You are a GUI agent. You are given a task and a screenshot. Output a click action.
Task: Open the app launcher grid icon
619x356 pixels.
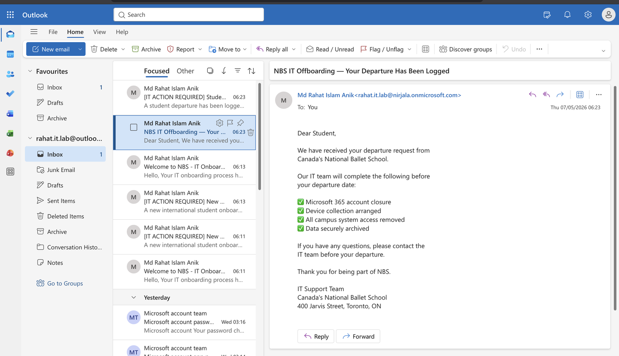pyautogui.click(x=10, y=15)
